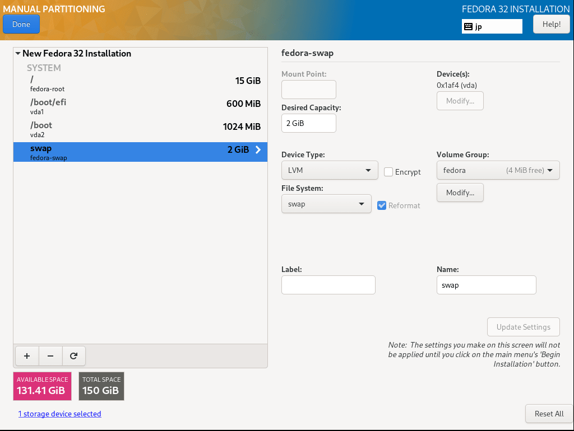Click the keyboard layout icon next to jp
Screen dimensions: 574x431
(x=468, y=26)
